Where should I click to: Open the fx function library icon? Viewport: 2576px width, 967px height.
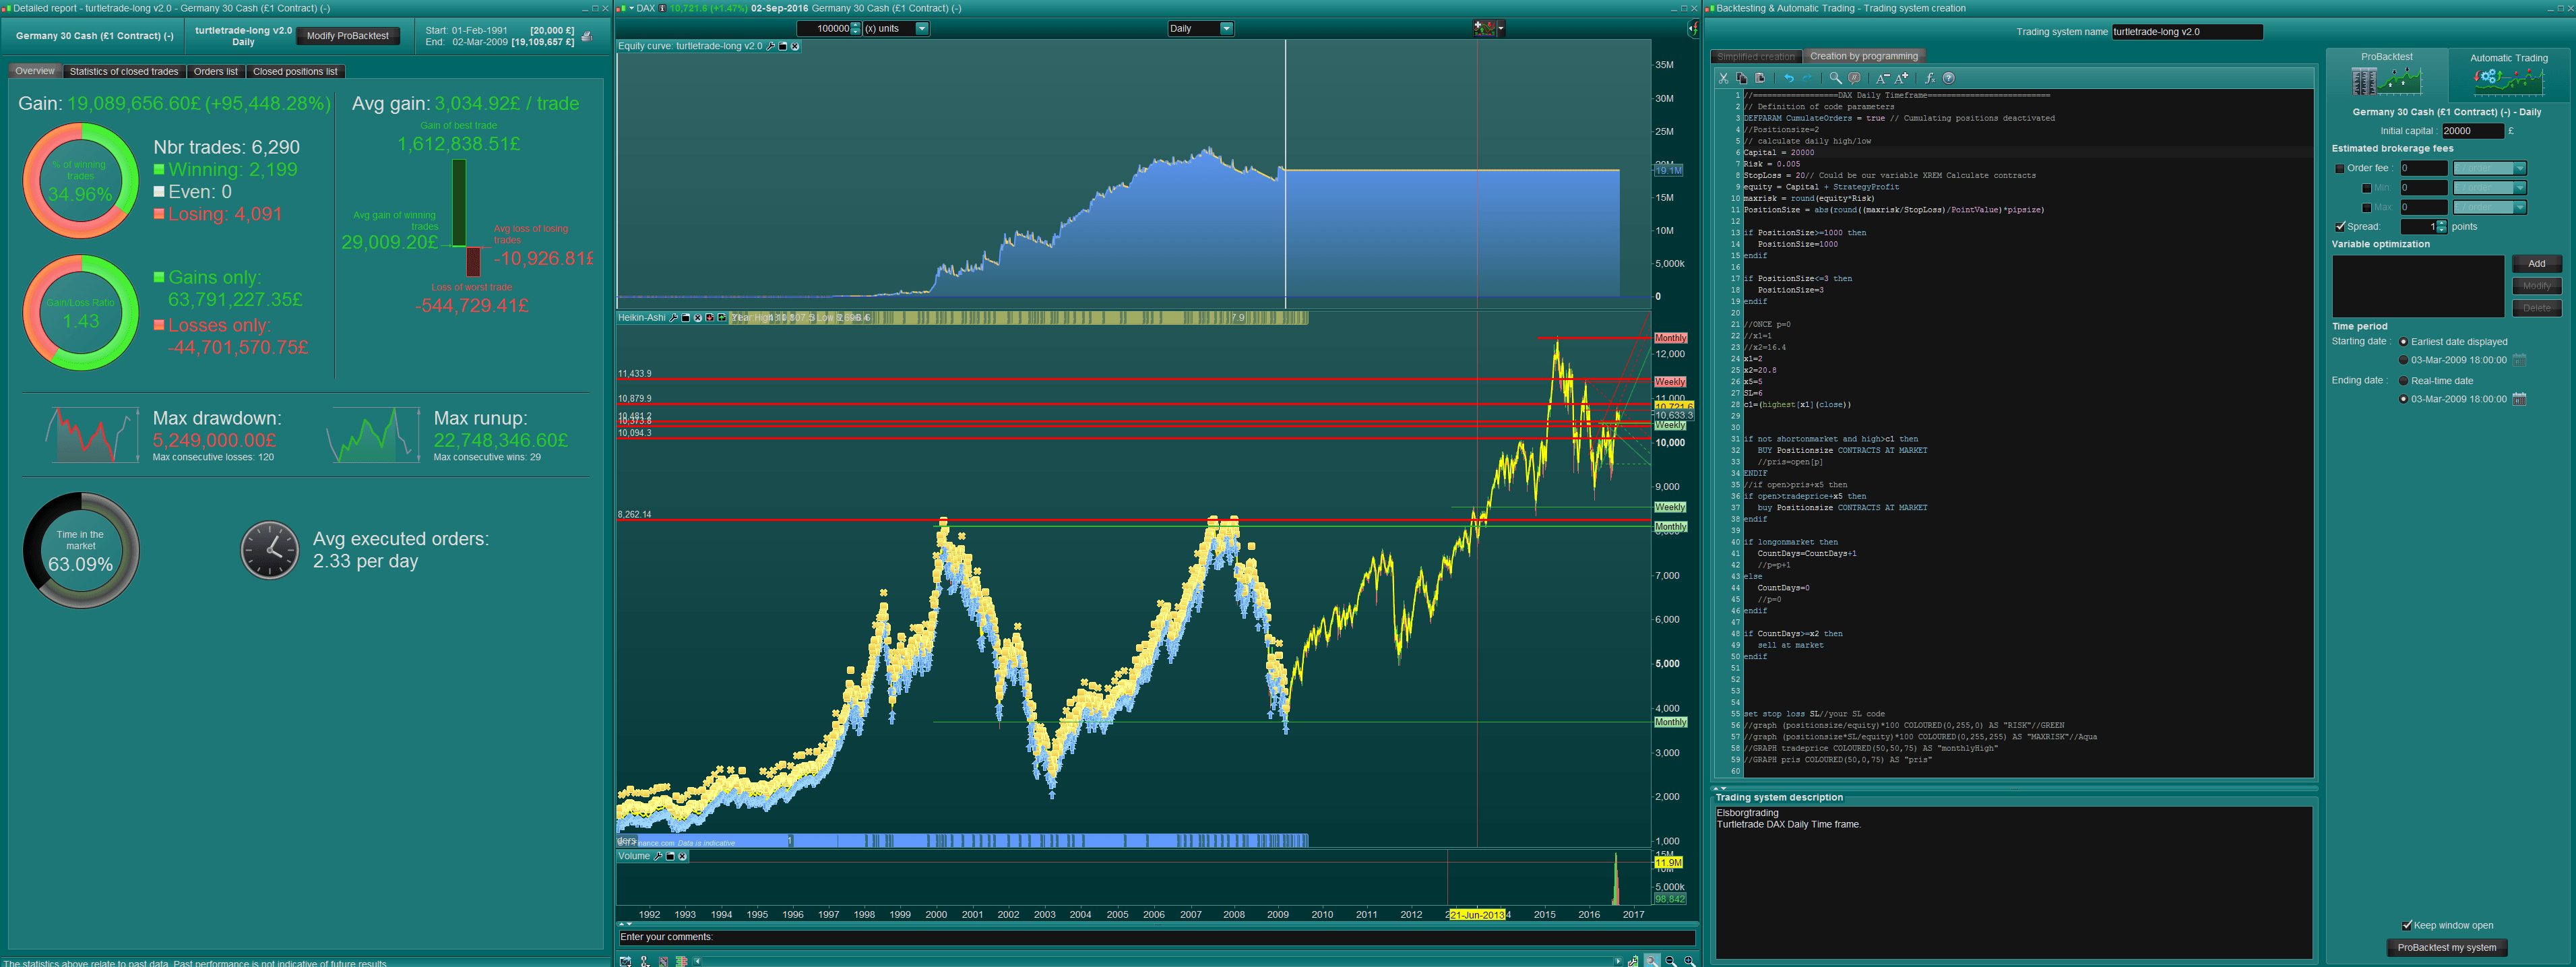click(1929, 78)
